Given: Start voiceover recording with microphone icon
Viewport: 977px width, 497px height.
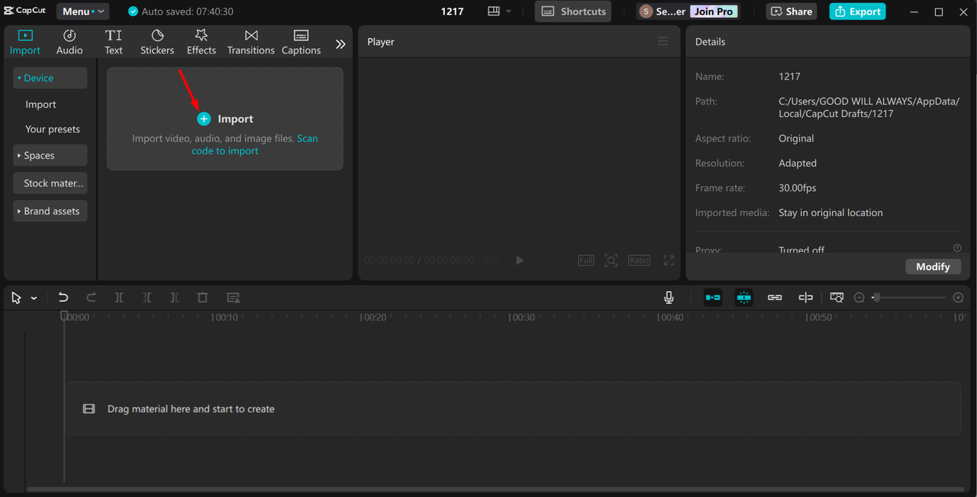Looking at the screenshot, I should point(669,298).
